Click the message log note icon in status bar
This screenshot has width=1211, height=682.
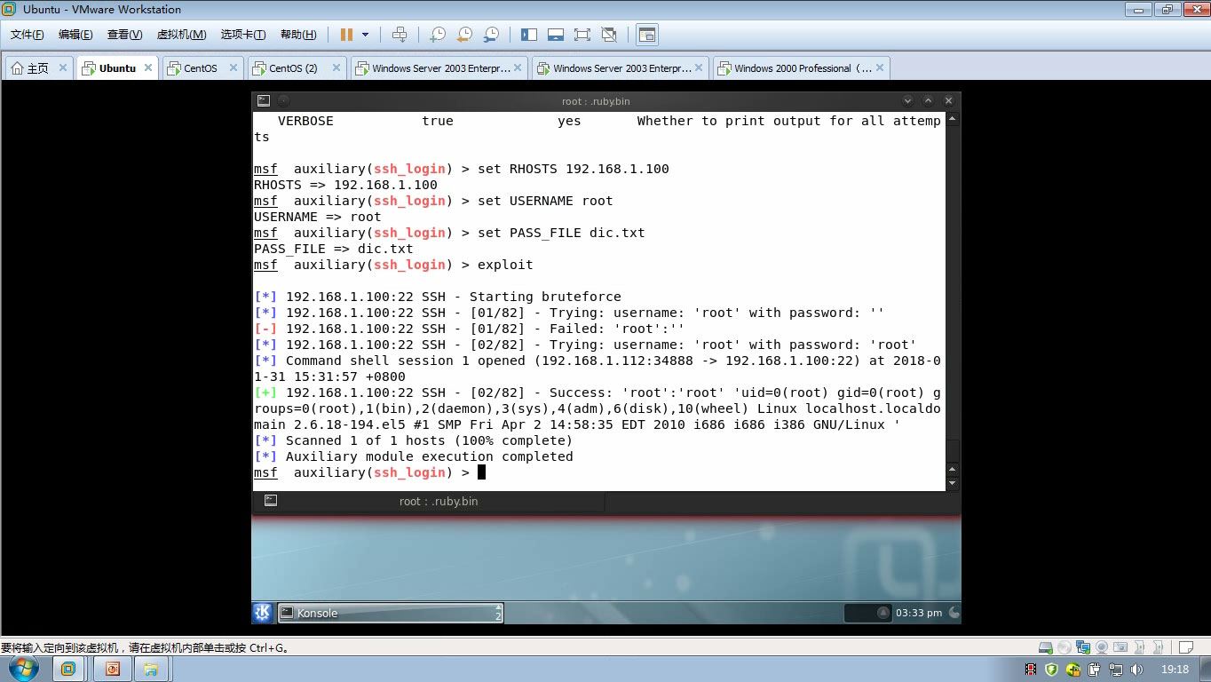[x=1184, y=647]
